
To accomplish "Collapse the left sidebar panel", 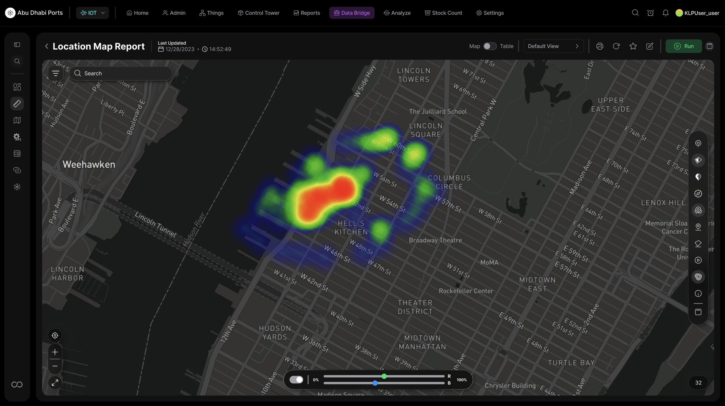I will tap(17, 45).
